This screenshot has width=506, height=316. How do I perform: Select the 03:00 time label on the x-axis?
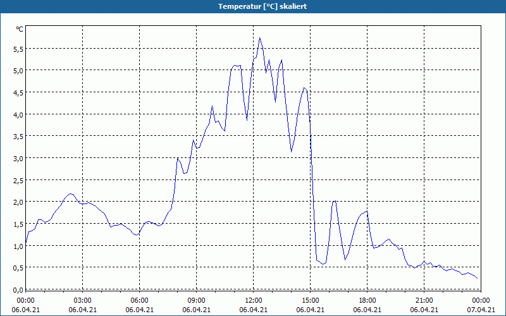coord(82,300)
